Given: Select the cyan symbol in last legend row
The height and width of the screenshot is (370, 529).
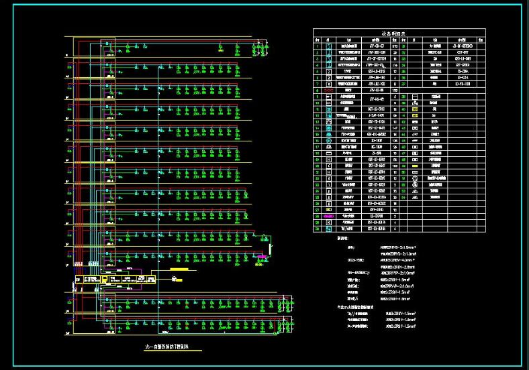Looking at the screenshot, I should tap(328, 229).
